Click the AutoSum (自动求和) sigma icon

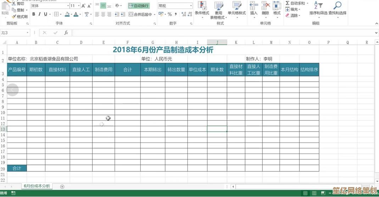pos(288,3)
